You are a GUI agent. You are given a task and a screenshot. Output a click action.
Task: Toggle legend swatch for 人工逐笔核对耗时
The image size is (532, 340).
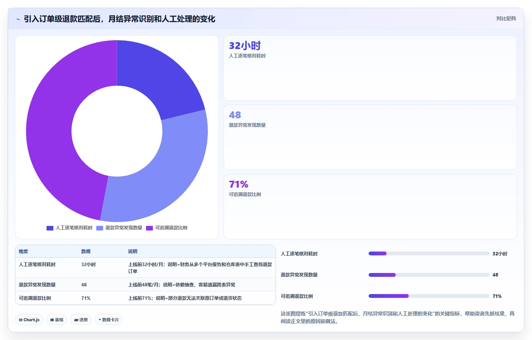(50, 228)
